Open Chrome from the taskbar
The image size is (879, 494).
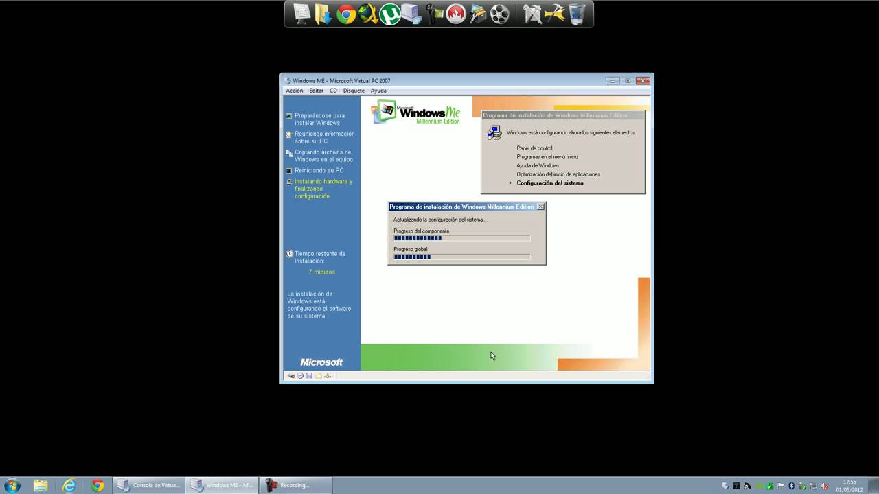tap(98, 485)
